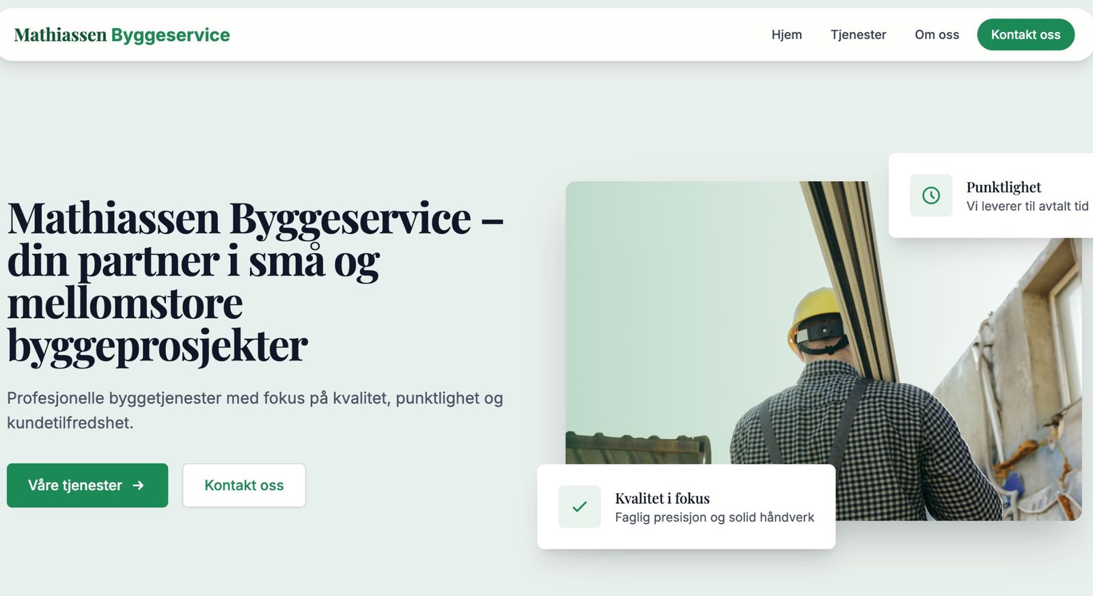Click 'Faglig presisjon og solid håndverk' caption

(x=714, y=517)
